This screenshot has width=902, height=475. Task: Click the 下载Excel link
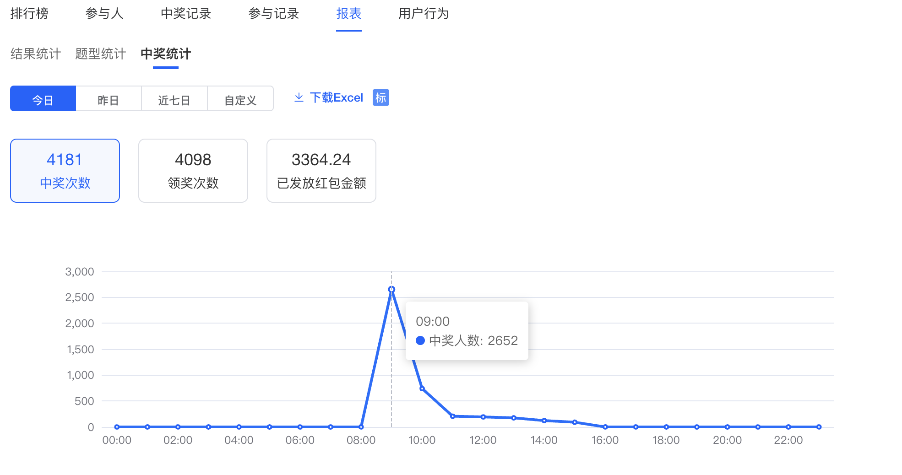[337, 97]
